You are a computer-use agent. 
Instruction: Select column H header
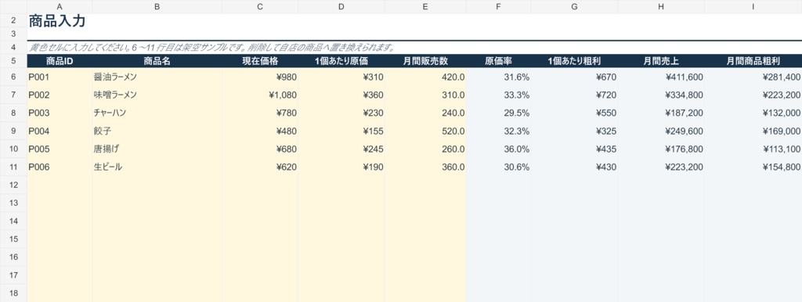661,6
